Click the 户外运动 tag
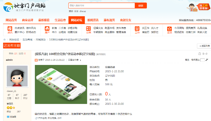Image resolution: width=211 pixels, height=121 pixels. (x=42, y=118)
